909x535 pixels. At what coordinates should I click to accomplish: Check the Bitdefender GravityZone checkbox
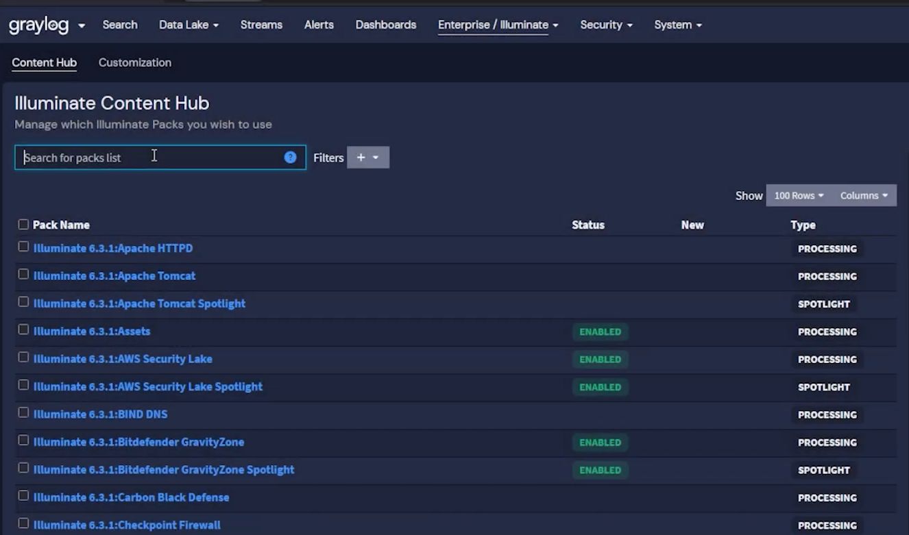pos(23,440)
